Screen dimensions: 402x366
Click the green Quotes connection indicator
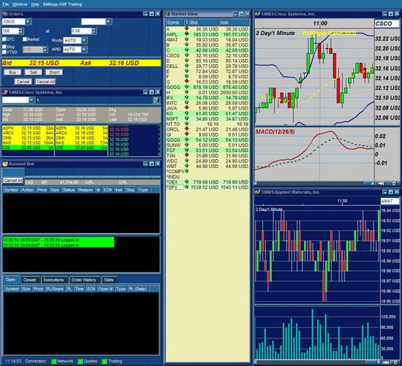(80, 361)
